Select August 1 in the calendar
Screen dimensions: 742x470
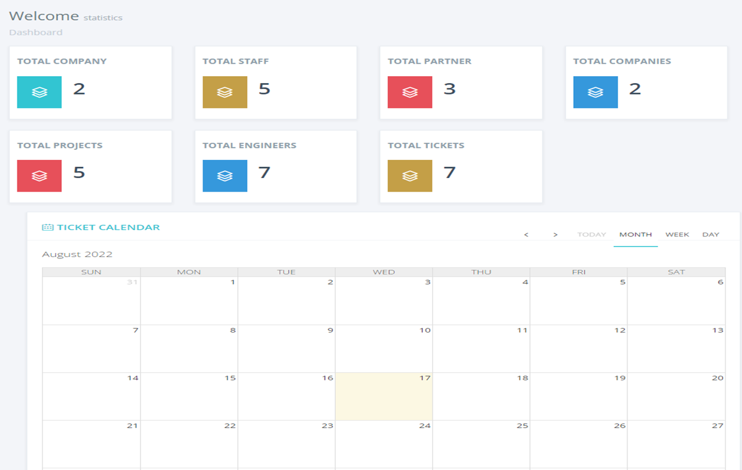[189, 301]
